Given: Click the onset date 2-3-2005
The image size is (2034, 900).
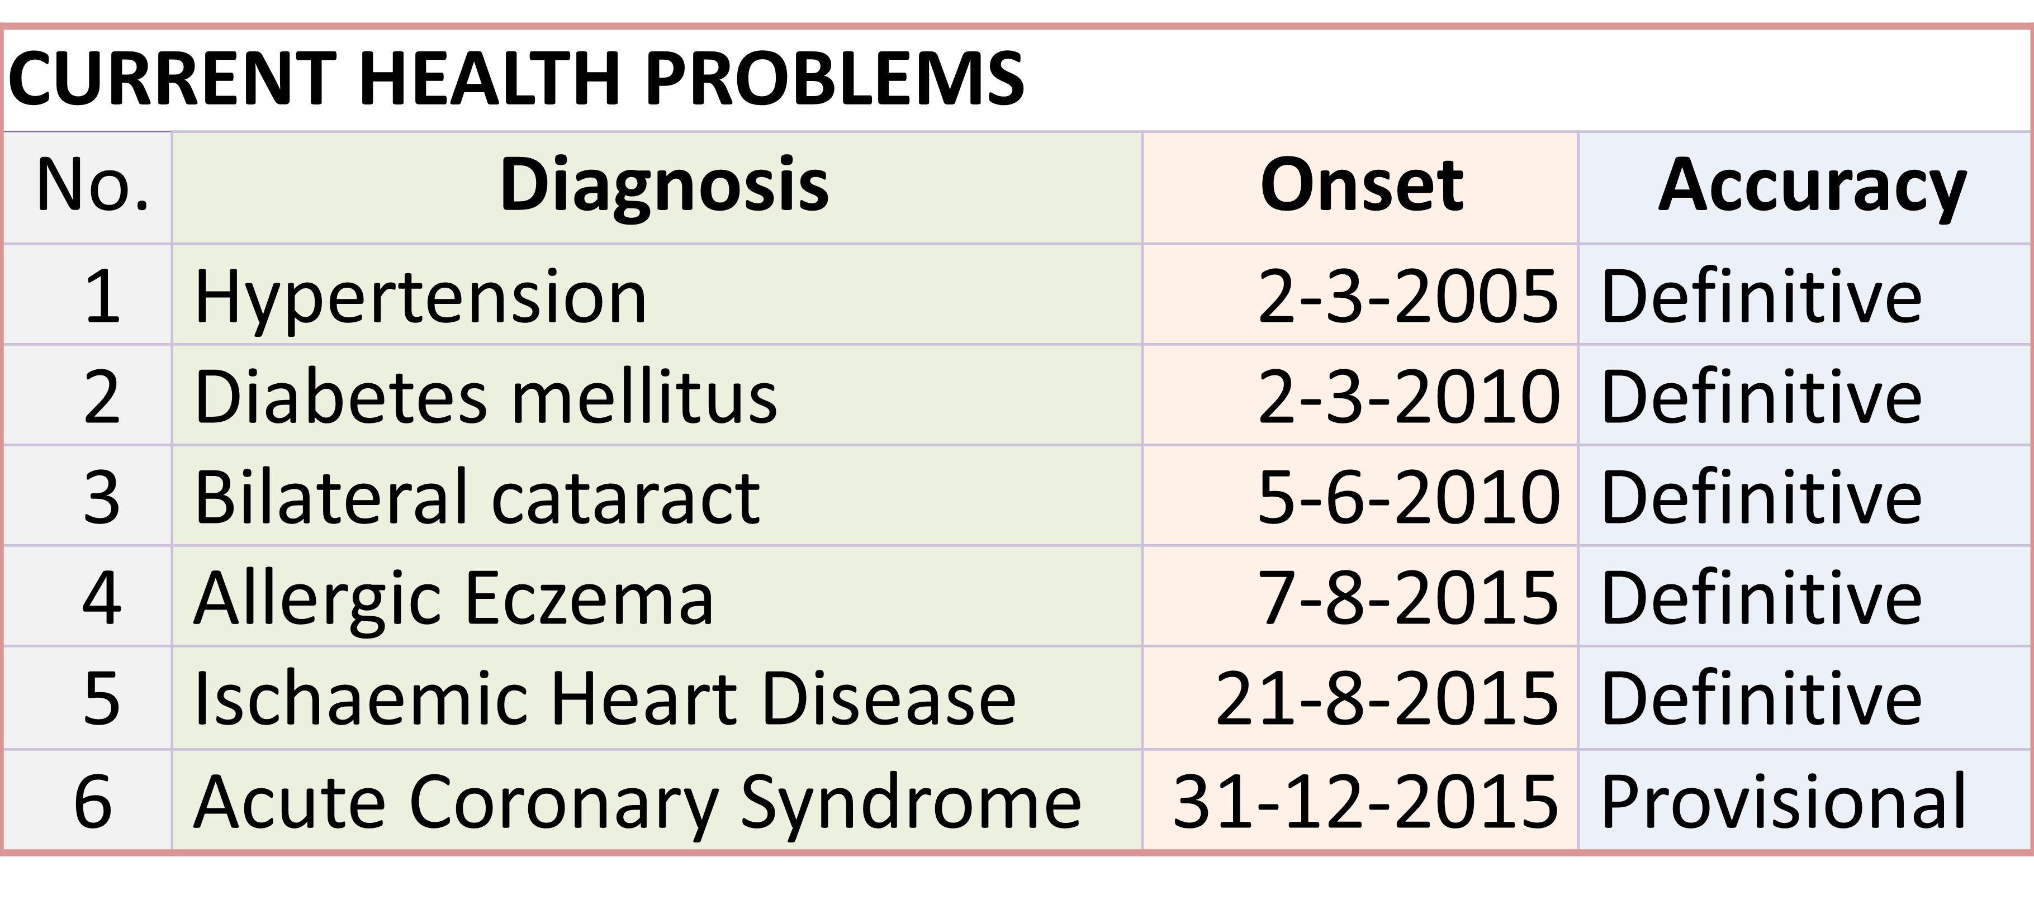Looking at the screenshot, I should 1408,297.
